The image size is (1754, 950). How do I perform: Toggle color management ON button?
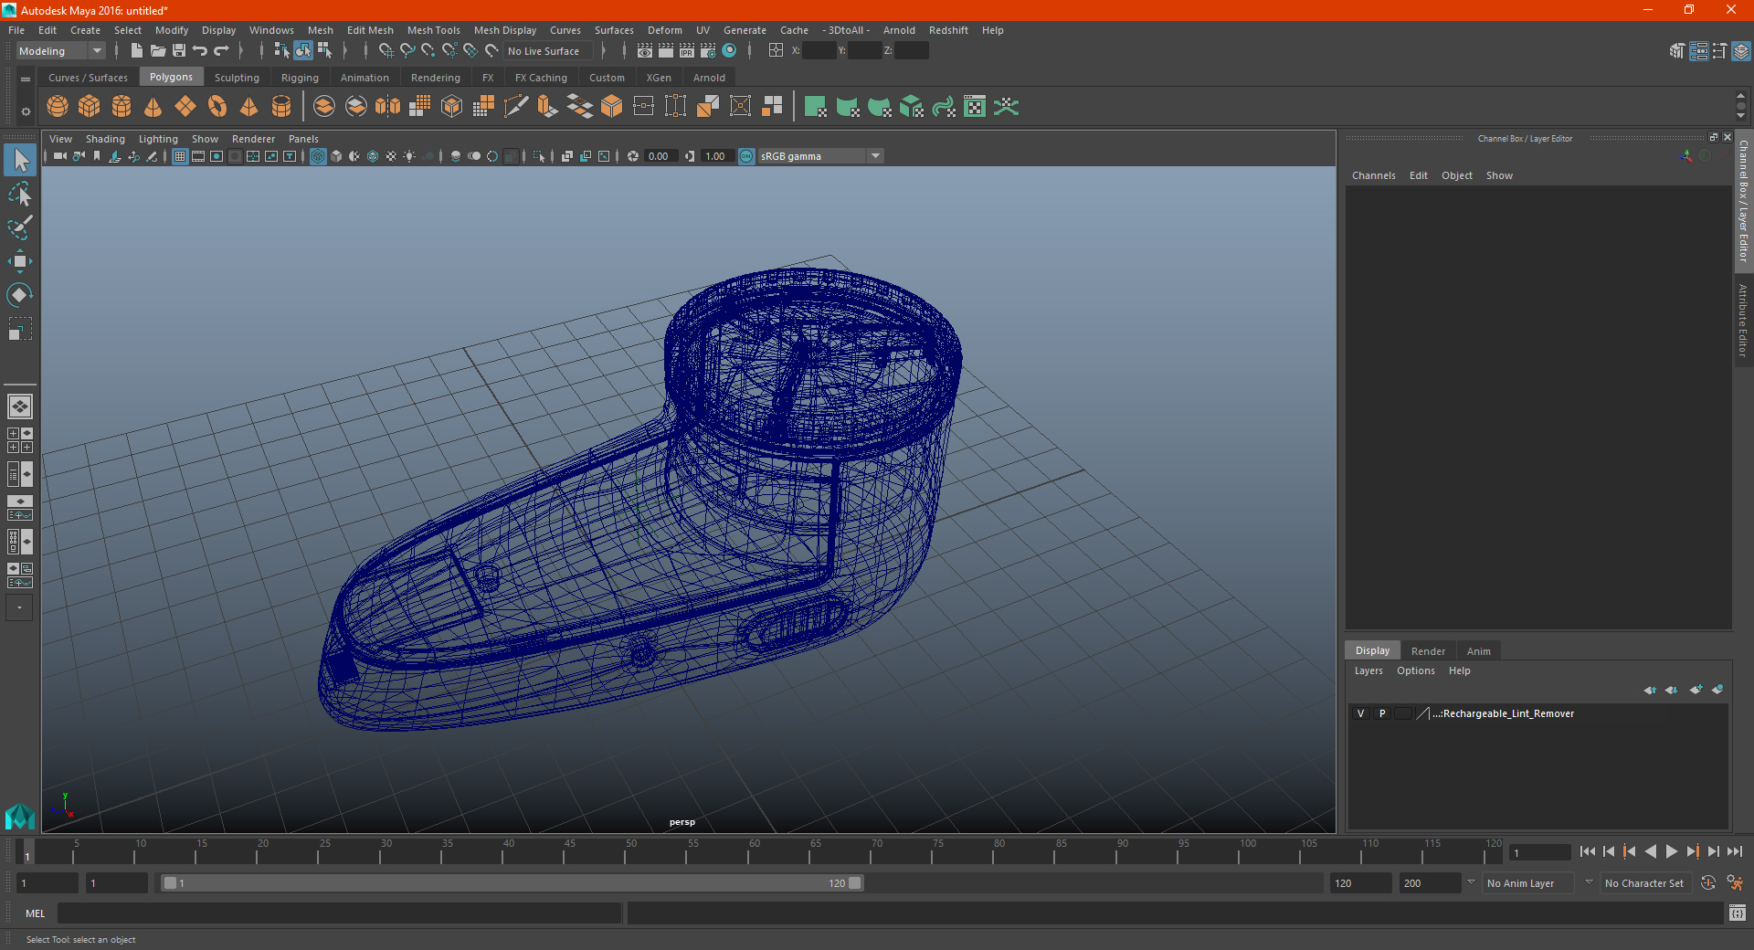[x=746, y=156]
